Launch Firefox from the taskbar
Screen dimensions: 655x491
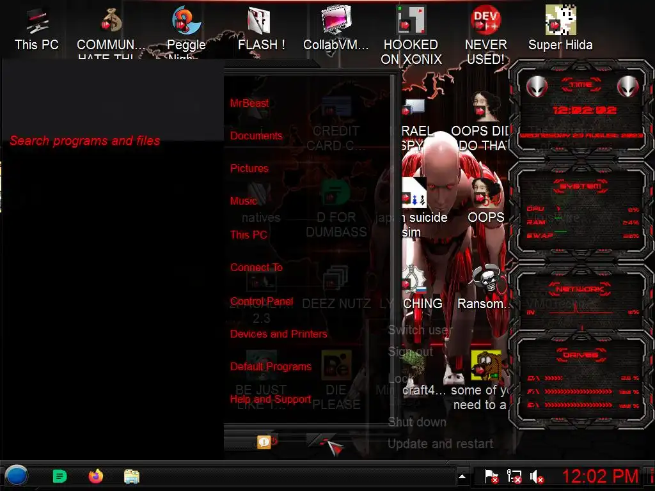96,476
